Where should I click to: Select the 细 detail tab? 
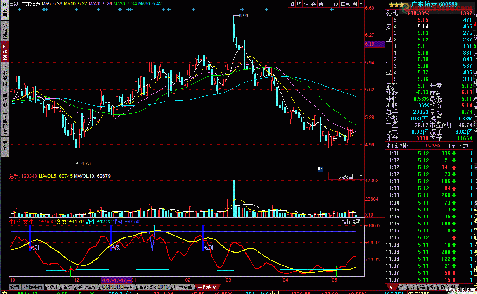(392, 287)
